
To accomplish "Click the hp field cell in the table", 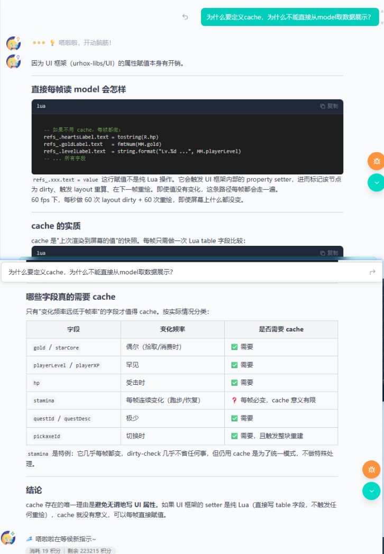I will coord(74,383).
